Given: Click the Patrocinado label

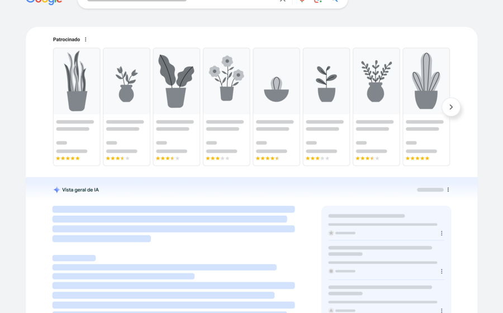Looking at the screenshot, I should pyautogui.click(x=67, y=40).
